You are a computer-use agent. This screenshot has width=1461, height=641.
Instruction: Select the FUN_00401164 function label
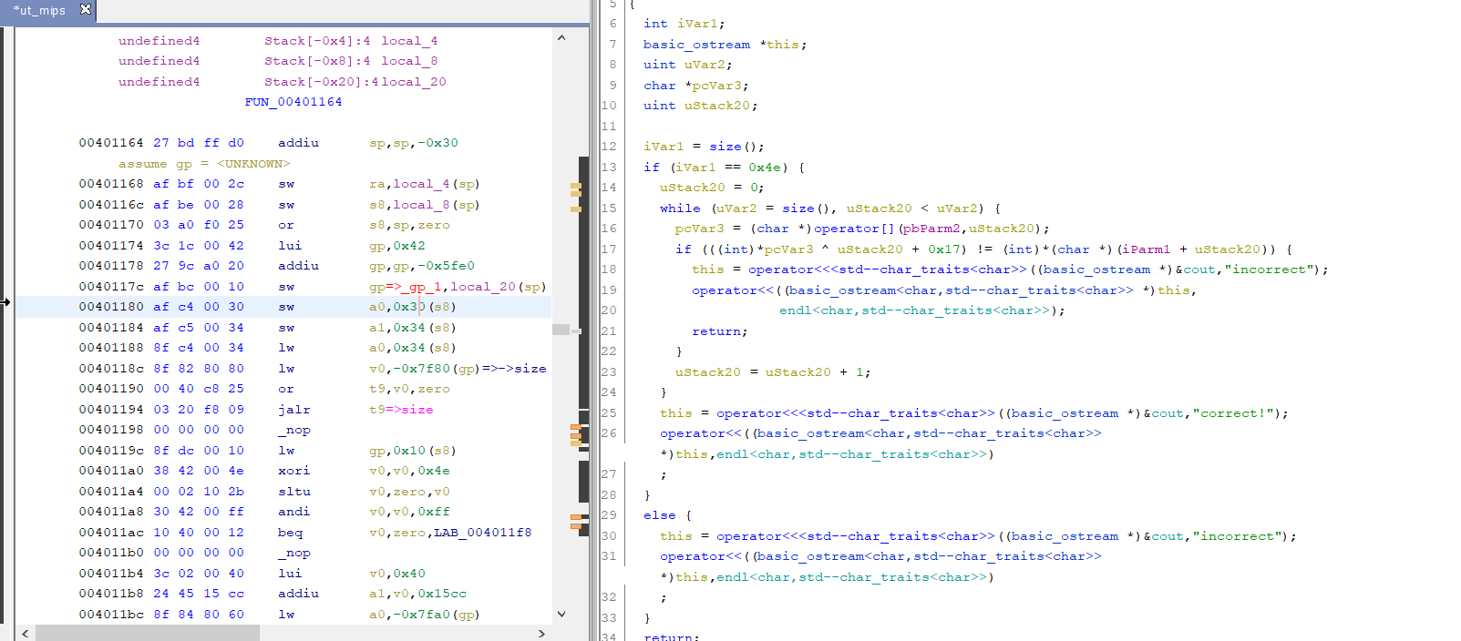[293, 102]
